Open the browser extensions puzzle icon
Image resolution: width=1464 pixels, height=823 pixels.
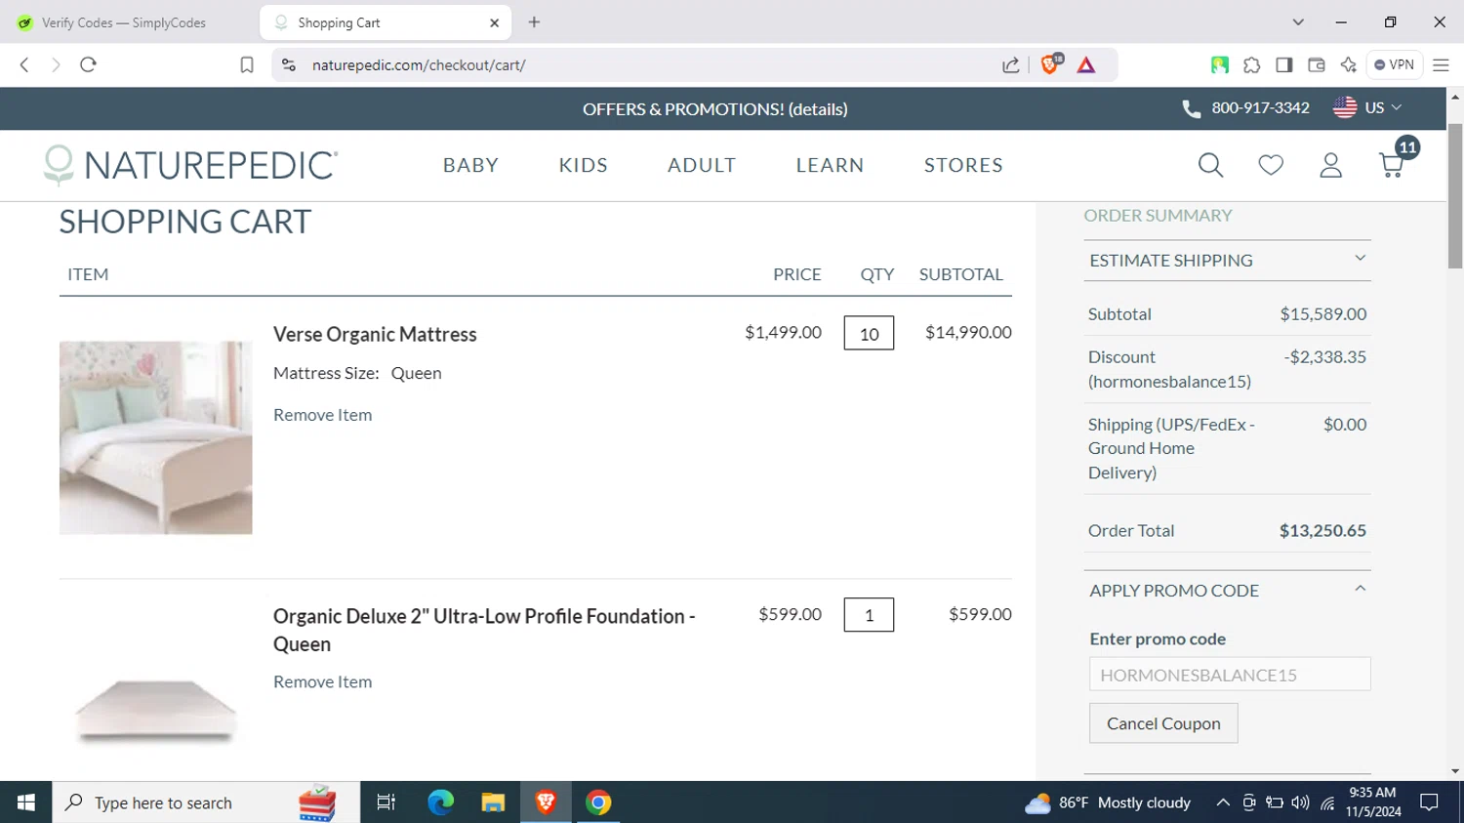click(1252, 65)
